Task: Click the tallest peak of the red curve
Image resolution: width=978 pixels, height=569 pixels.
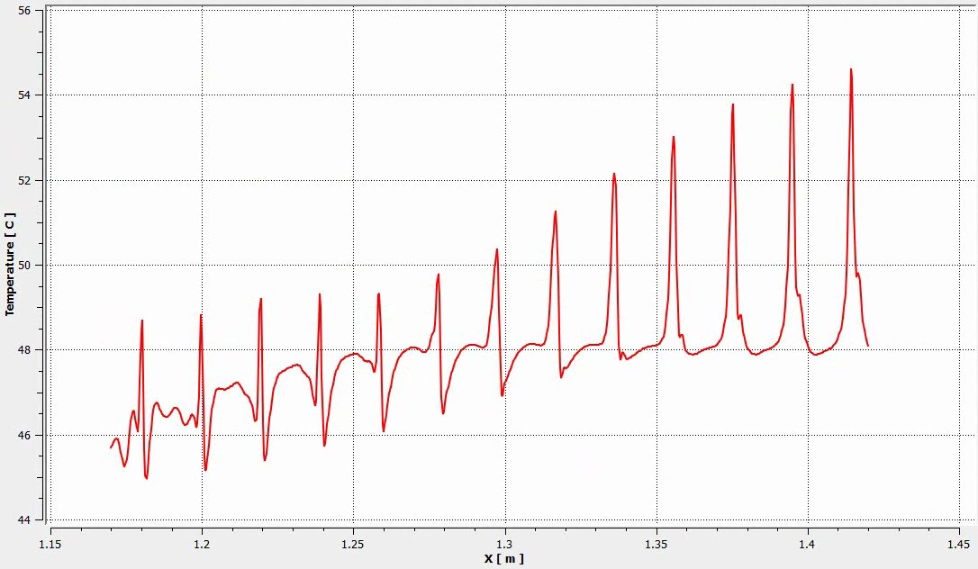Action: coord(851,69)
